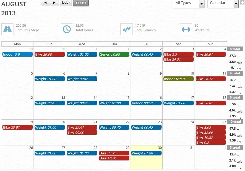Click the dumbbell icon for workouts
The image size is (245, 171).
186,29
